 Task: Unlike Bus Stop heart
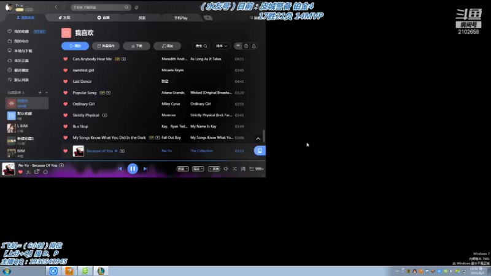66,126
